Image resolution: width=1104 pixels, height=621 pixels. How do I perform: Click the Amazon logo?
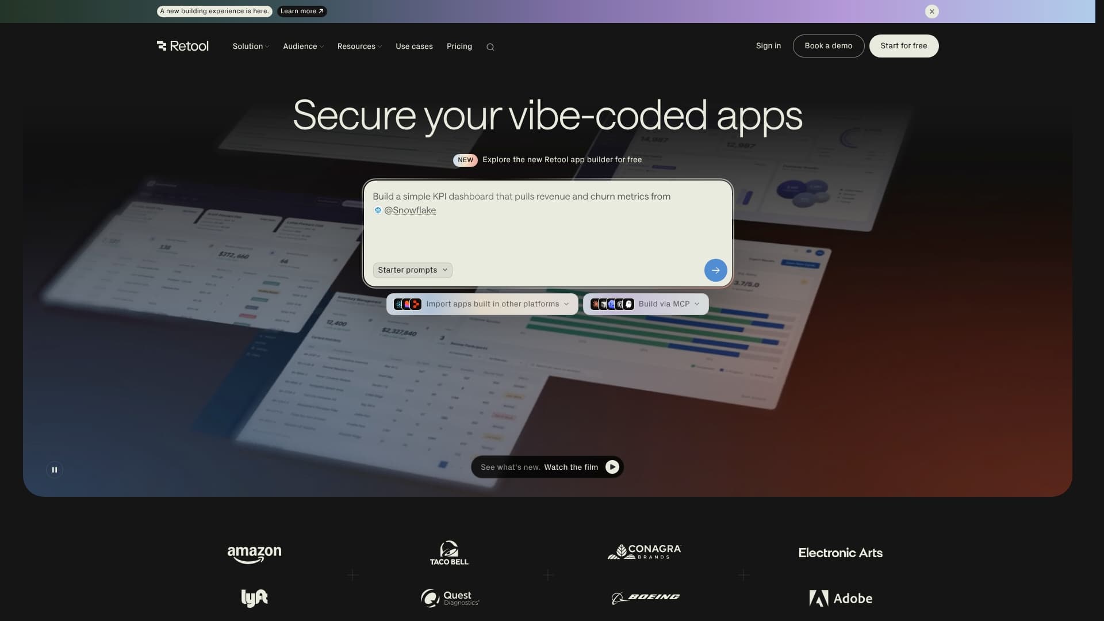tap(254, 554)
